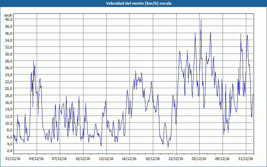The width and height of the screenshot is (267, 167).
Task: Pick the 28/12/16 date label
Action: [222, 159]
